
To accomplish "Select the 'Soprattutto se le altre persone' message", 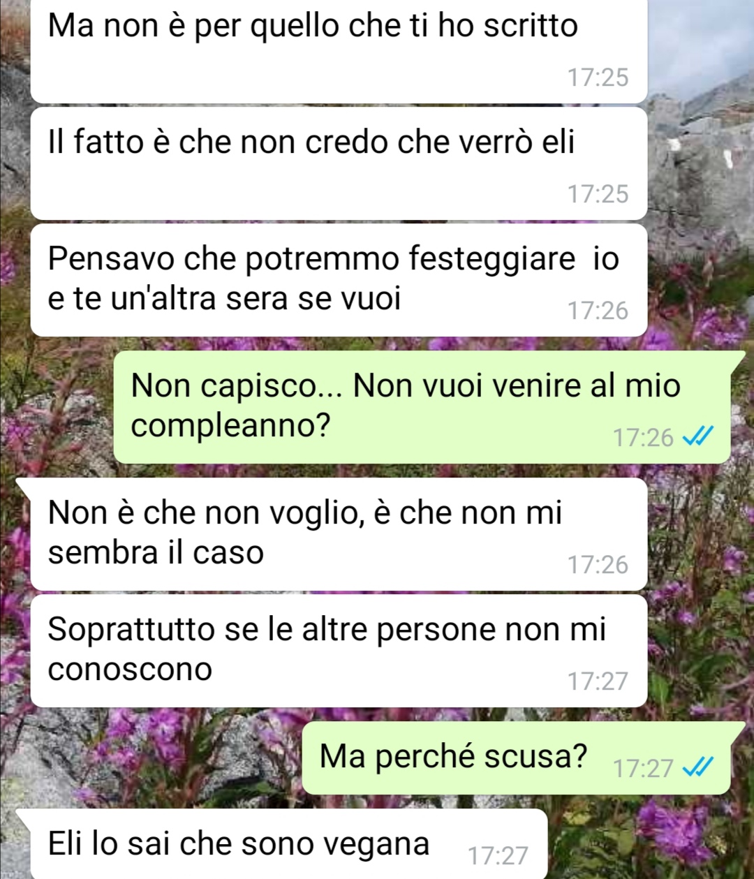I will pos(339,651).
